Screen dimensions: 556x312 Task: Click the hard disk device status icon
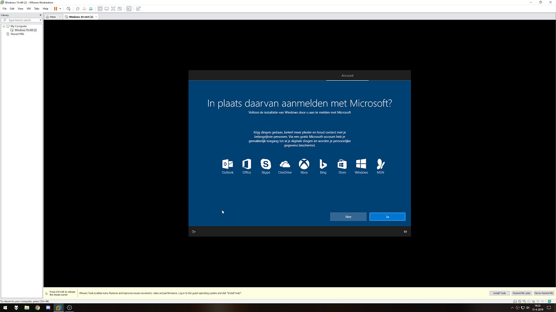tap(515, 302)
